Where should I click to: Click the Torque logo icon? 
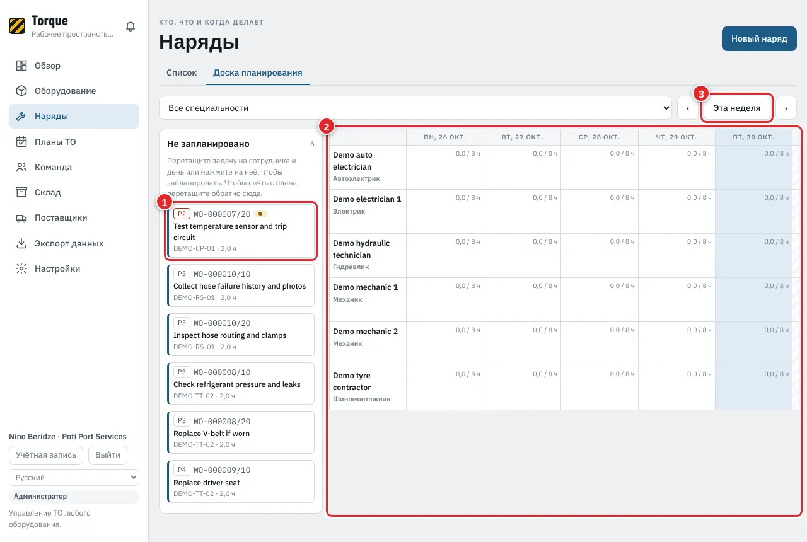point(17,26)
